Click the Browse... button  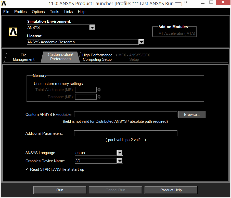tap(192, 115)
